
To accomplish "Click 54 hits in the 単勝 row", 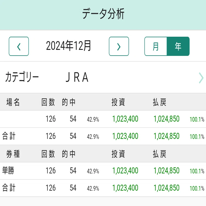I will coord(73,171).
